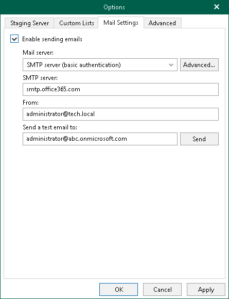The width and height of the screenshot is (229, 299).
Task: Uncheck the Enable sending emails checkbox
Action: (14, 39)
